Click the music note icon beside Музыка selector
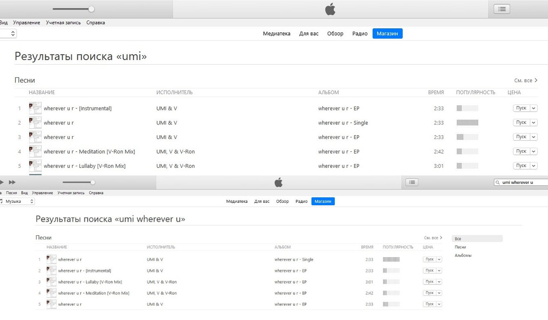Viewport: 548px width, 320px height. click(x=1, y=201)
